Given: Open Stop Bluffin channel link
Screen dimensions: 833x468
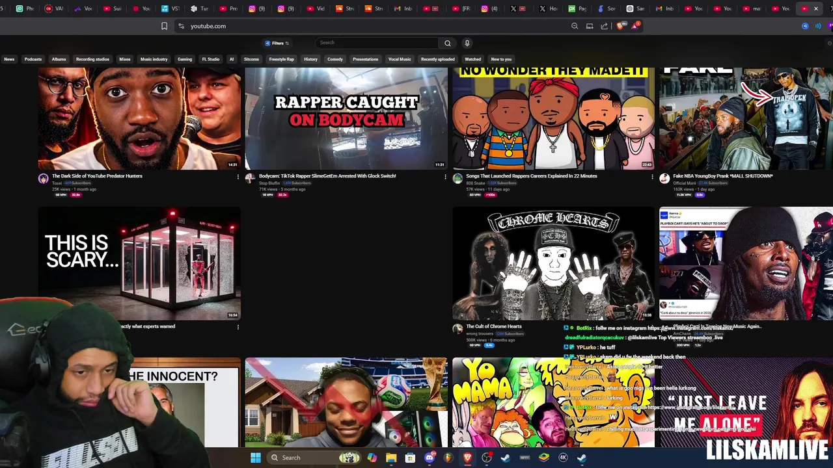Looking at the screenshot, I should 269,183.
